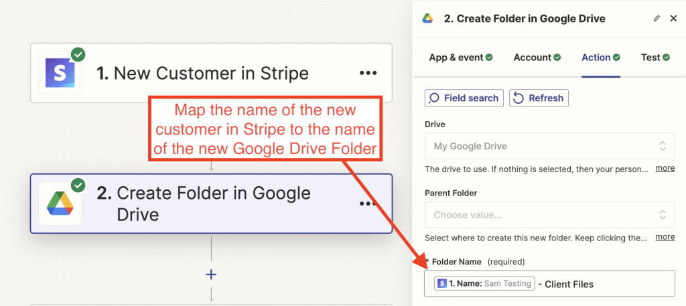
Task: Select the New Customer in Stripe step
Action: click(x=211, y=72)
